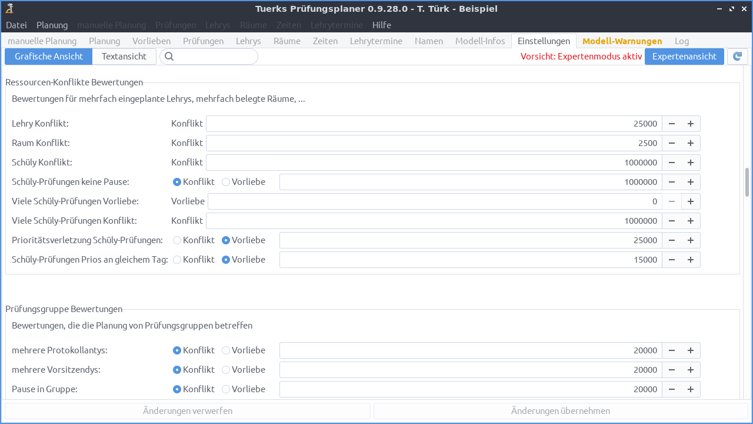Decrease Raum Konflikt using the minus button
The height and width of the screenshot is (424, 753).
(x=672, y=143)
